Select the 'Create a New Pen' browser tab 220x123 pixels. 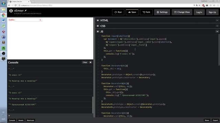[x=19, y=1]
